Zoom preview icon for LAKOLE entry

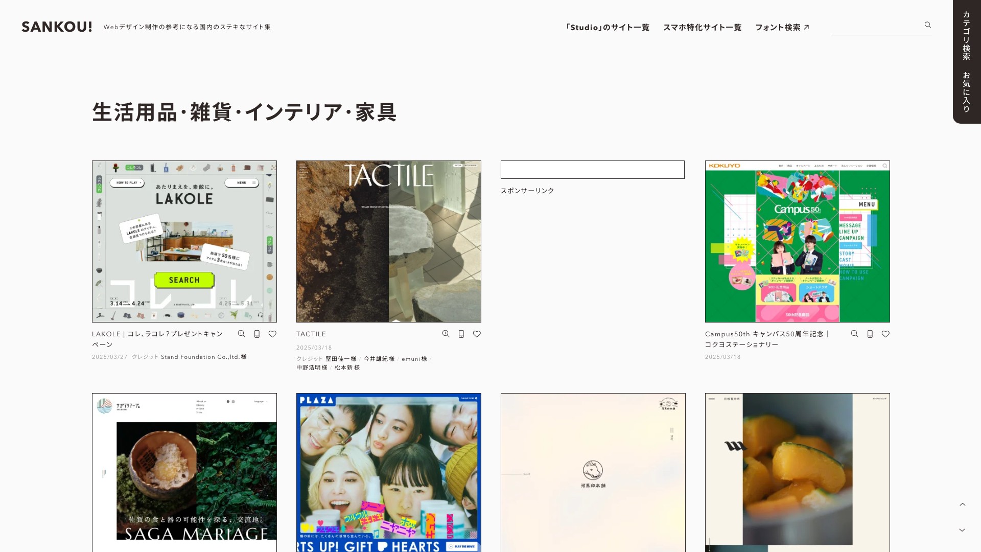pyautogui.click(x=241, y=334)
